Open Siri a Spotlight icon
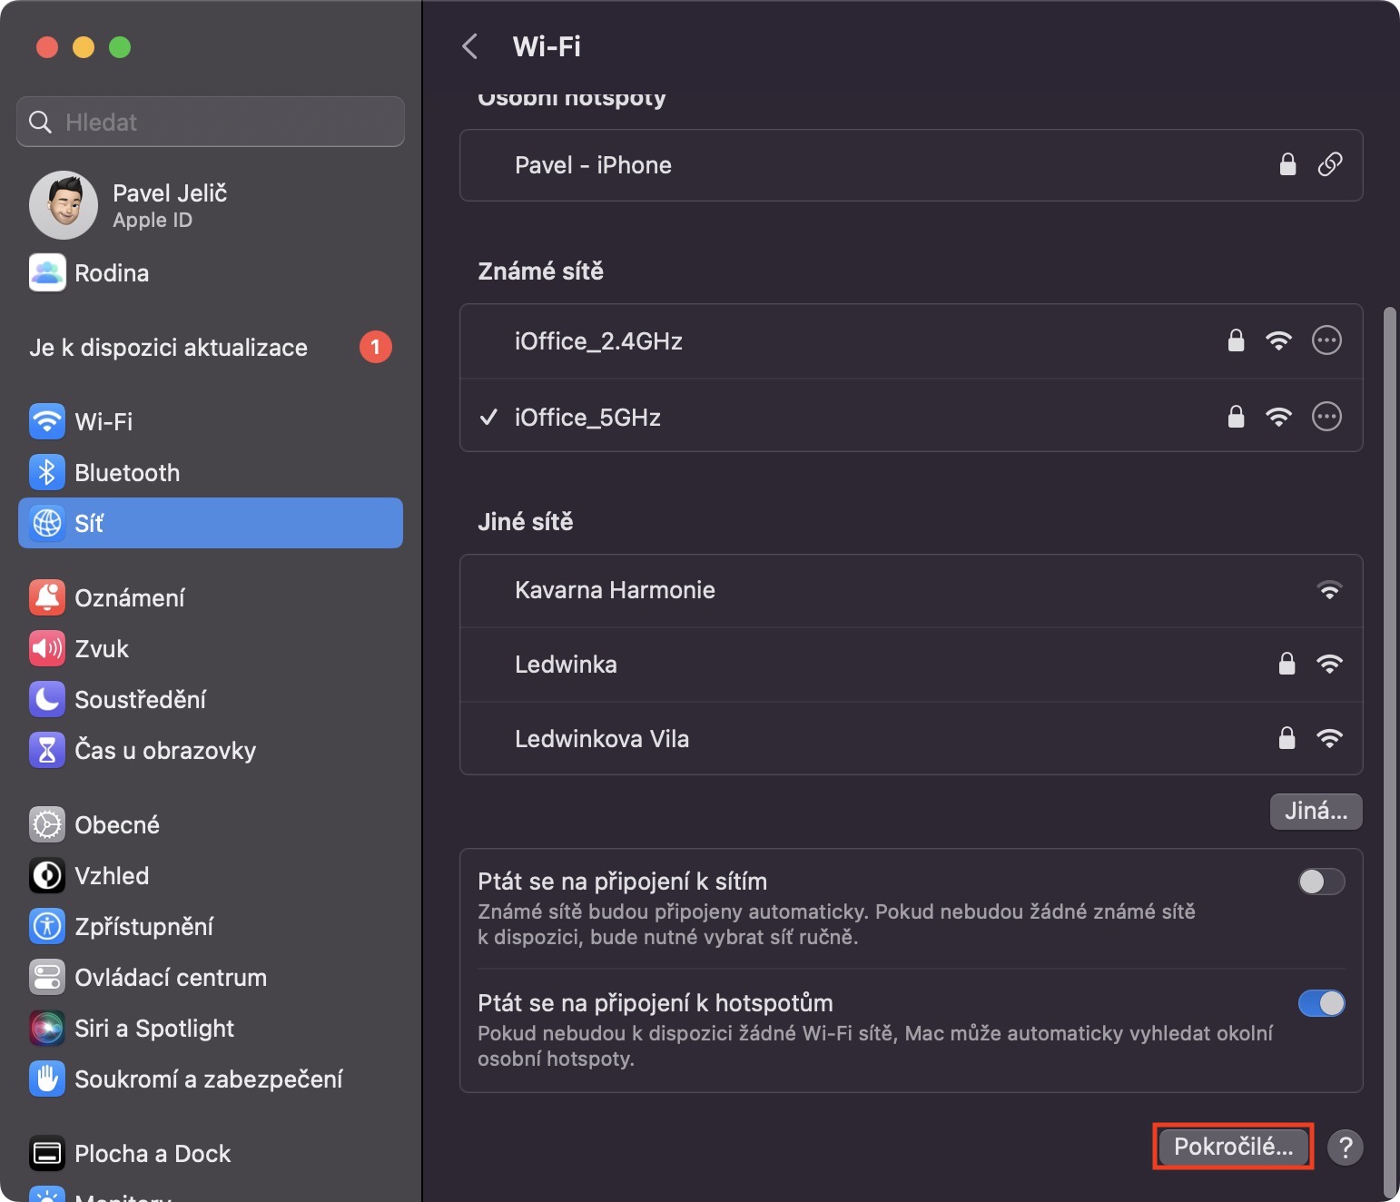1400x1202 pixels. point(47,1028)
